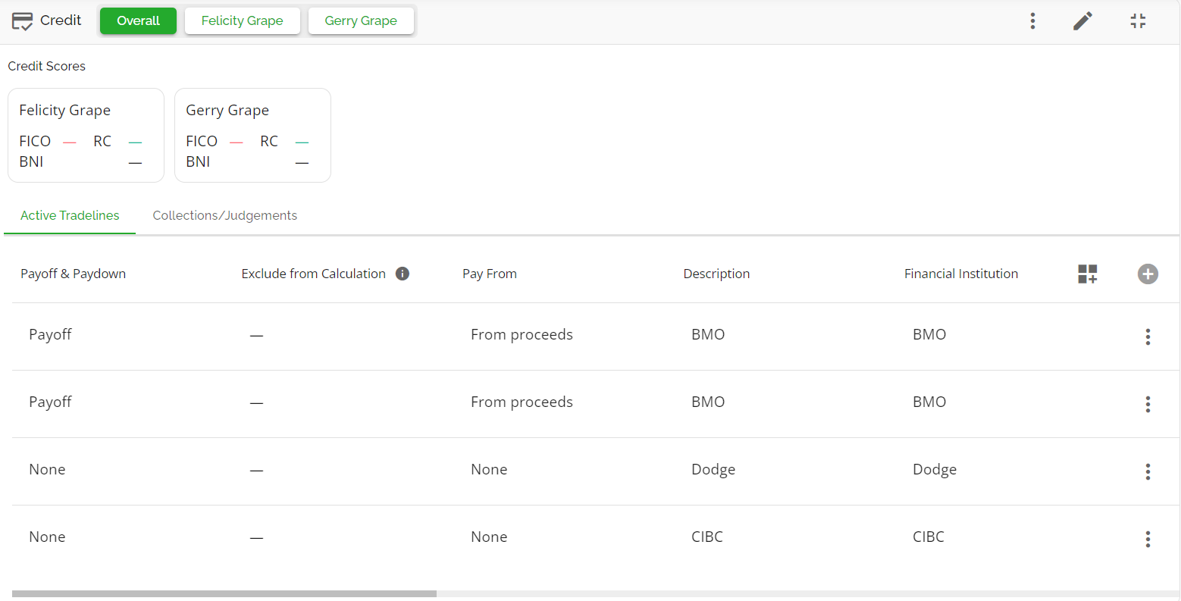Click the CIBC description cell
Screen dimensions: 1181x601
(x=707, y=537)
